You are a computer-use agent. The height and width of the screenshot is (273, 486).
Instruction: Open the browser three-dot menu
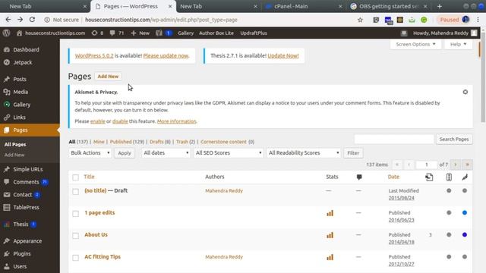click(x=478, y=20)
